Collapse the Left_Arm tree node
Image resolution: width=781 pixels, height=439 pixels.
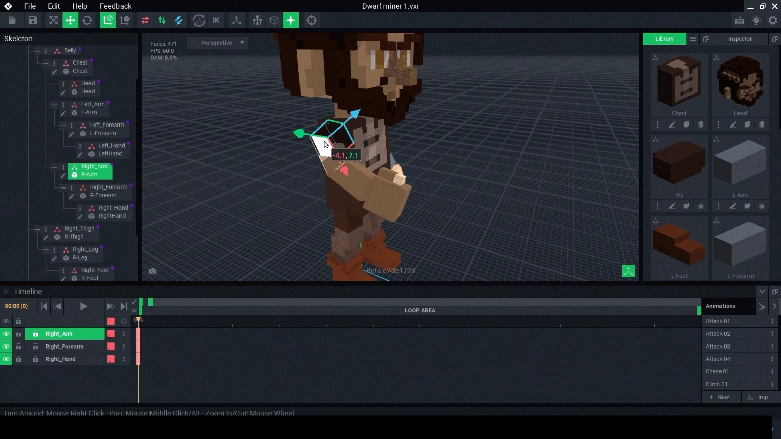click(54, 105)
